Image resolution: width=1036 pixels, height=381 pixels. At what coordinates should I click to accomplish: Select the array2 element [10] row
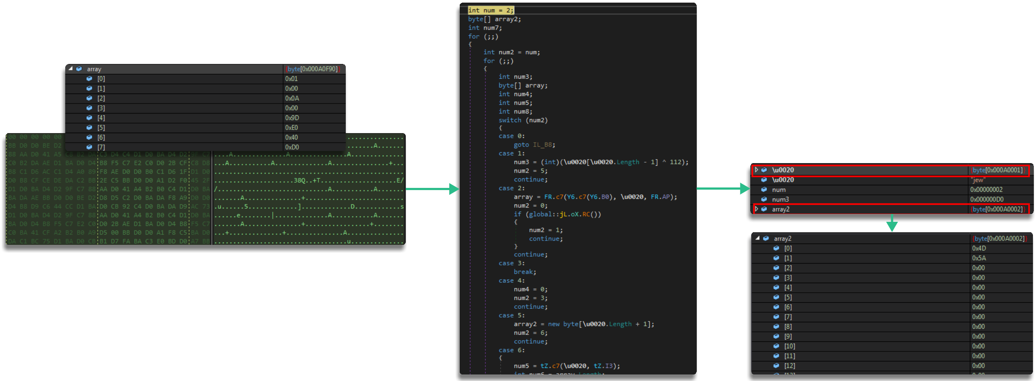[870, 346]
